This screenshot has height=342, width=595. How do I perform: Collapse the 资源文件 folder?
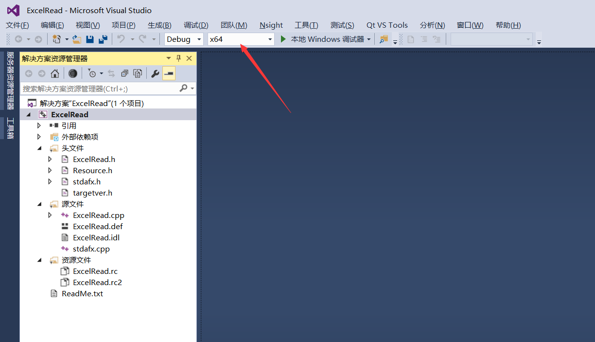coord(39,260)
